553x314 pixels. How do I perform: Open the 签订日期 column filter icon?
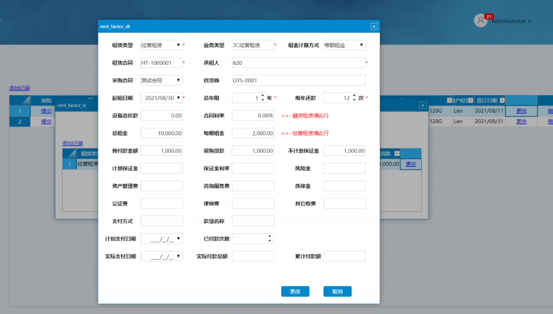point(502,101)
